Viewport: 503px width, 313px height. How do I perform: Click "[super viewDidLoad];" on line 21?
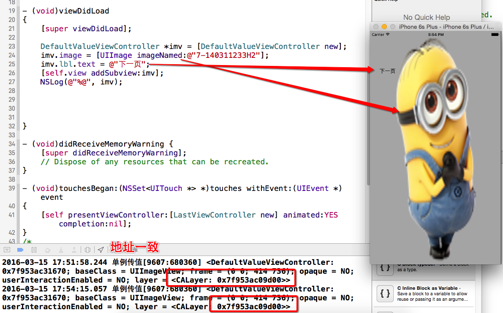(x=86, y=29)
